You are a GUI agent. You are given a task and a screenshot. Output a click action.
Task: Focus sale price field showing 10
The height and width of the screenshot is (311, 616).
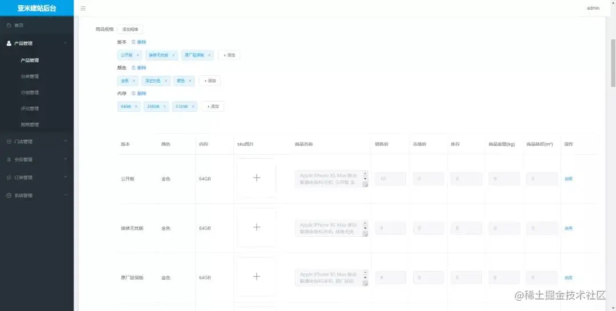[x=391, y=179]
